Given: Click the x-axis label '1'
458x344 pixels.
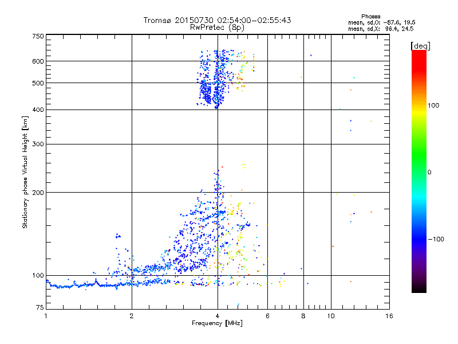Looking at the screenshot, I should pyautogui.click(x=46, y=316).
